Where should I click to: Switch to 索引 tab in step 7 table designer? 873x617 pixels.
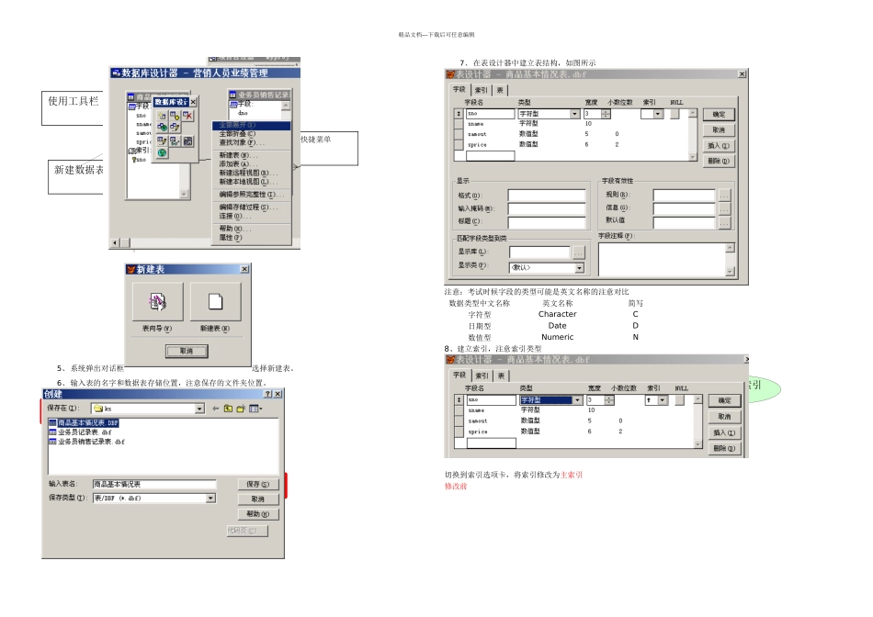[481, 90]
